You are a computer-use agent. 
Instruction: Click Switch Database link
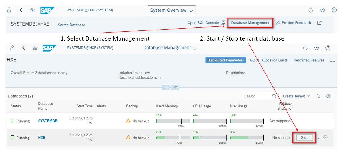click(71, 25)
